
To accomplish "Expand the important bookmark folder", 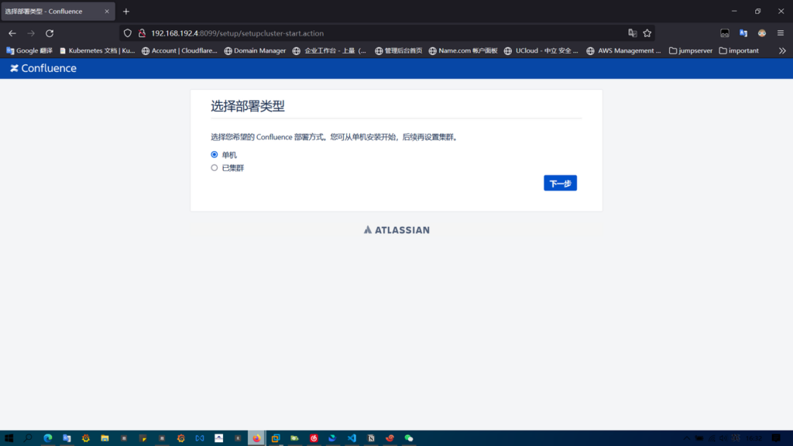I will [x=739, y=51].
